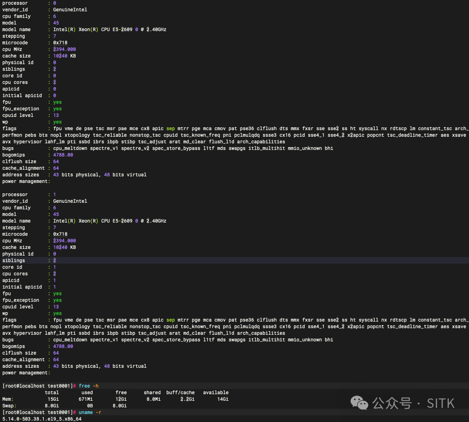Screen dimensions: 469x422
Task: Click 'cache_alignment' label in processor 0 block
Action: coord(23,168)
